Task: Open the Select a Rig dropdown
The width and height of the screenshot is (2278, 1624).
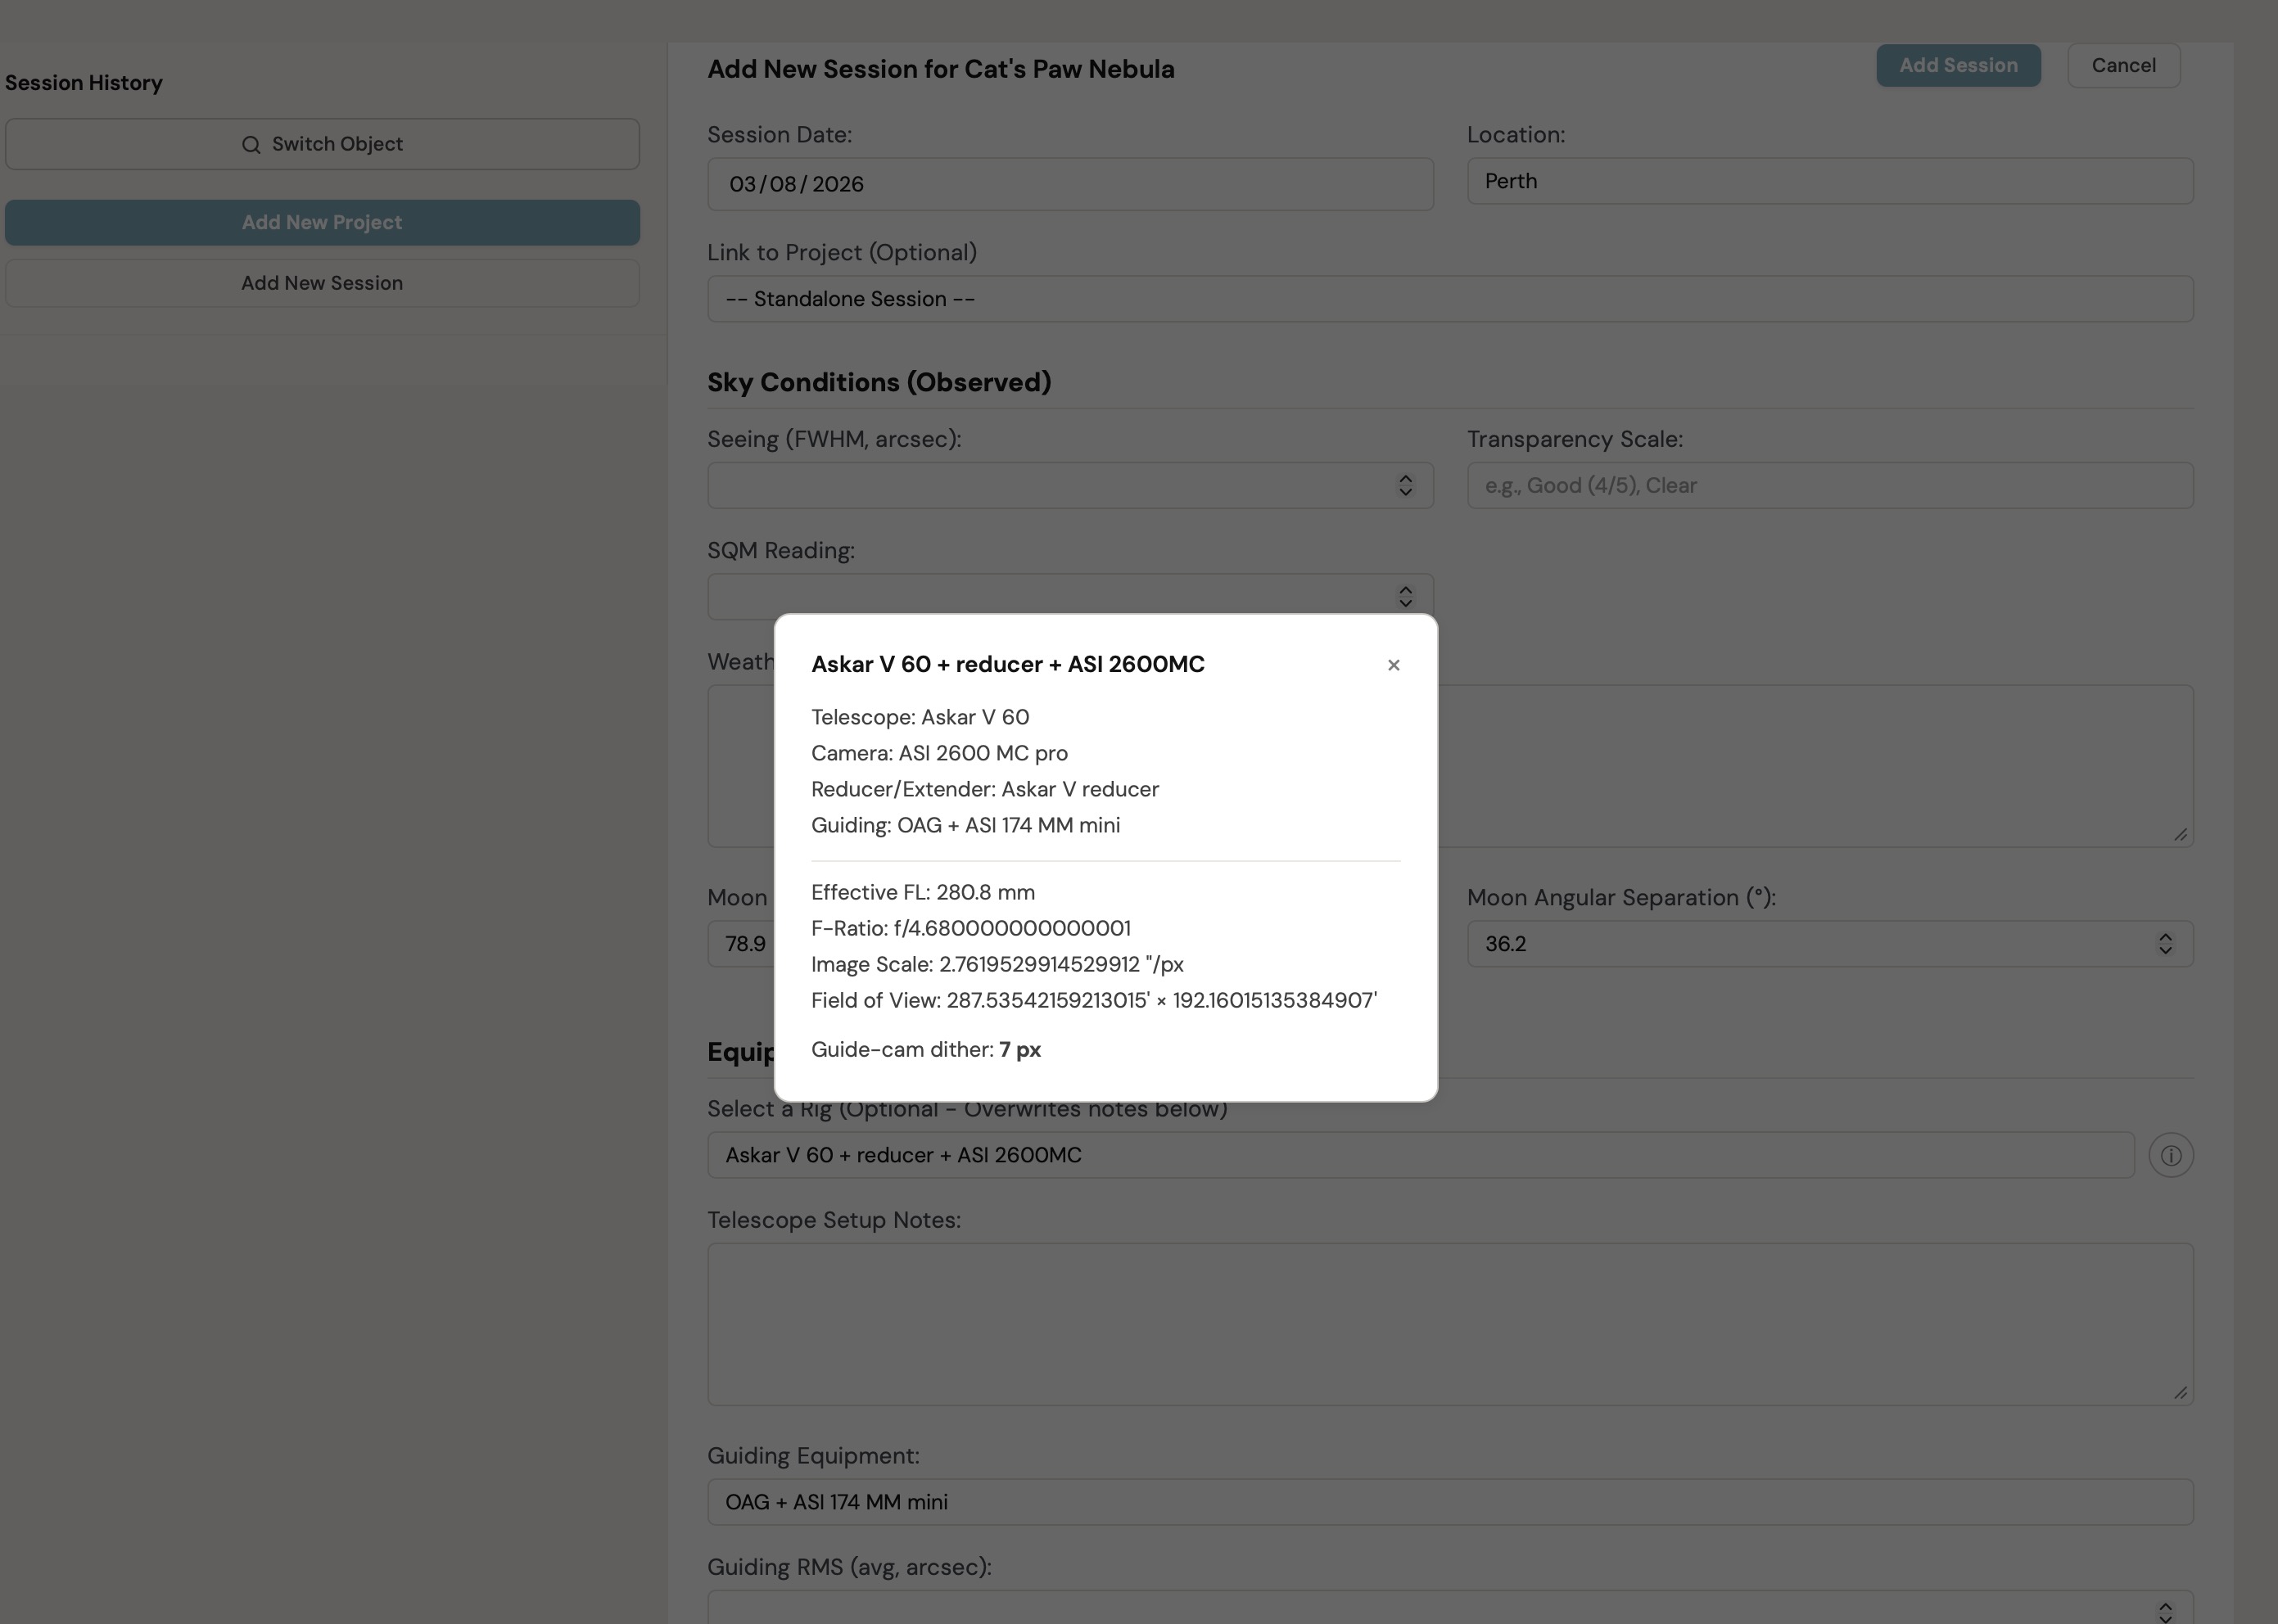Action: point(1420,1155)
